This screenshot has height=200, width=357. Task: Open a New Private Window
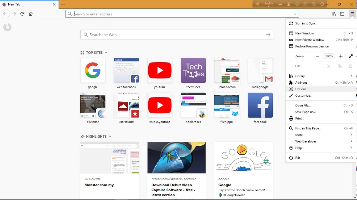(321, 40)
